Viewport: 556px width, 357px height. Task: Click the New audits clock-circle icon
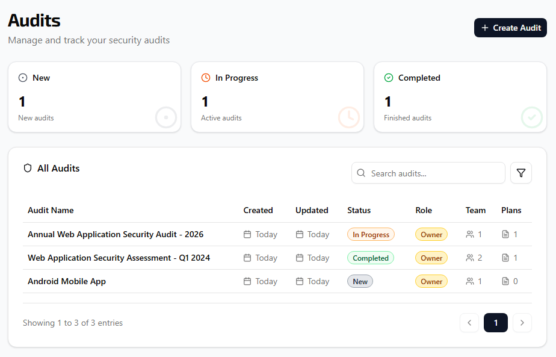pos(23,77)
